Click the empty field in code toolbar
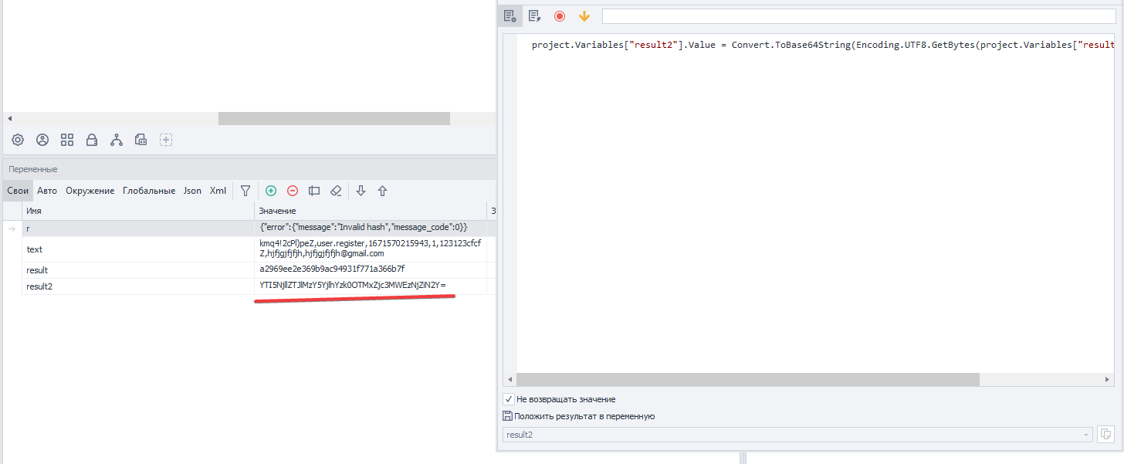This screenshot has width=1124, height=464. [x=859, y=16]
